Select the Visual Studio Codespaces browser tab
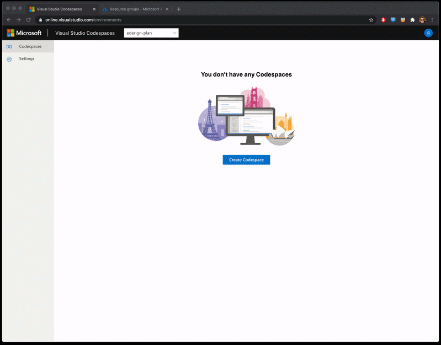Screen dimensions: 441x345 click(x=61, y=9)
